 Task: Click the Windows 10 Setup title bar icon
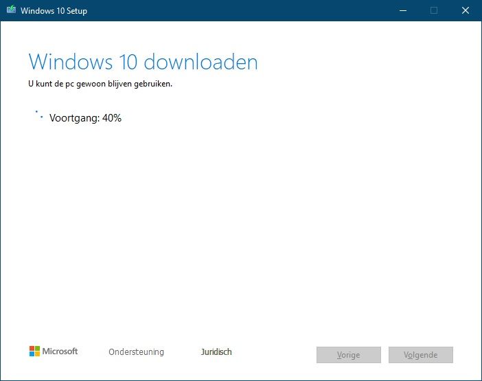[x=12, y=10]
